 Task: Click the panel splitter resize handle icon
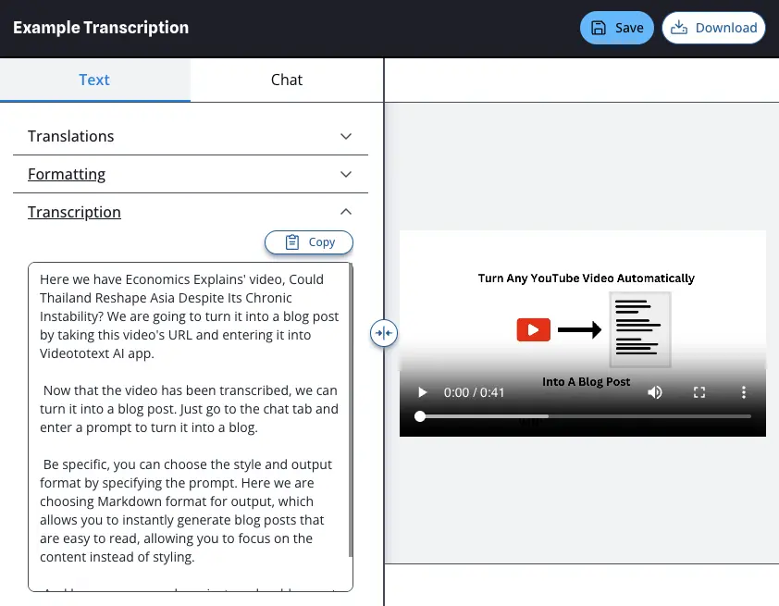[x=384, y=333]
